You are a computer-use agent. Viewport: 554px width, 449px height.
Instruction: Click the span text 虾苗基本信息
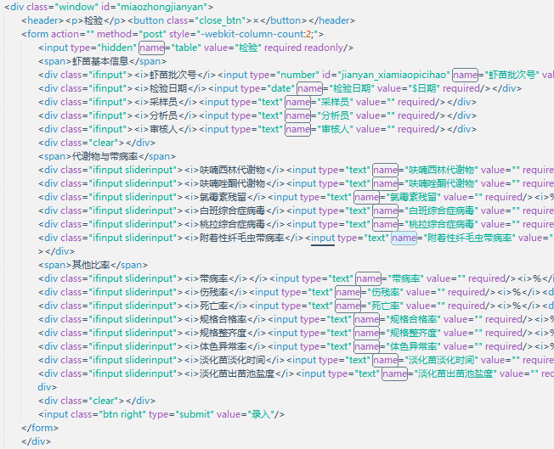point(100,61)
